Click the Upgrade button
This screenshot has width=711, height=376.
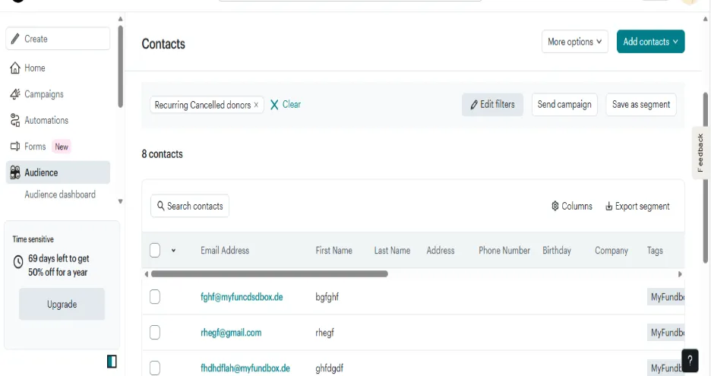[x=62, y=305]
